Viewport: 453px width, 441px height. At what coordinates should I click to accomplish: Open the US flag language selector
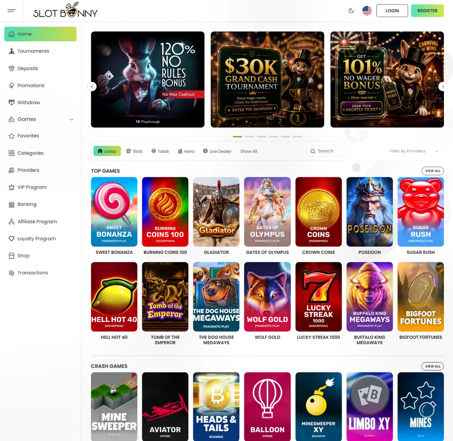(367, 11)
